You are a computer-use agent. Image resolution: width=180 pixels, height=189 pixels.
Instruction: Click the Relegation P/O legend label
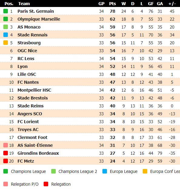(x=25, y=184)
